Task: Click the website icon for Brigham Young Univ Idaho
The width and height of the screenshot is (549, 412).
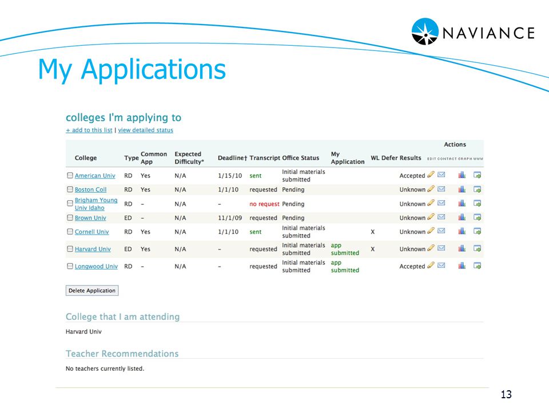Action: click(x=477, y=203)
